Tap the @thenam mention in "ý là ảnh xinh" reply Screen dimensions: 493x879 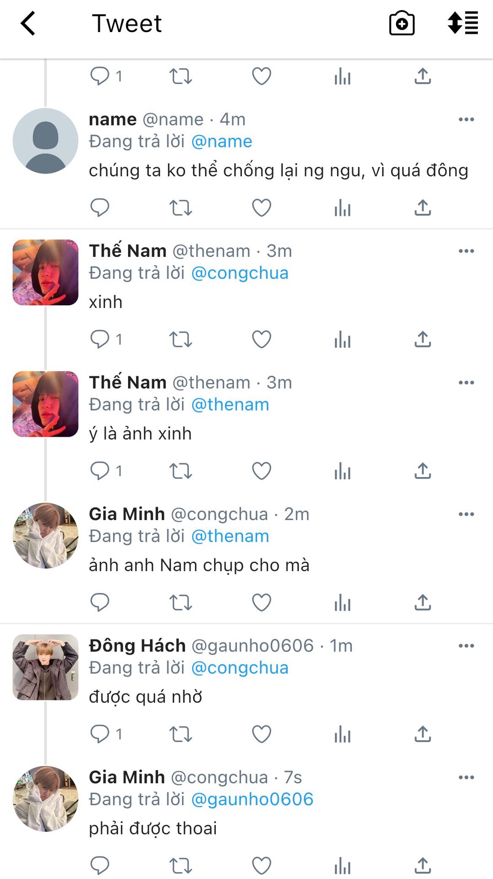pyautogui.click(x=230, y=405)
